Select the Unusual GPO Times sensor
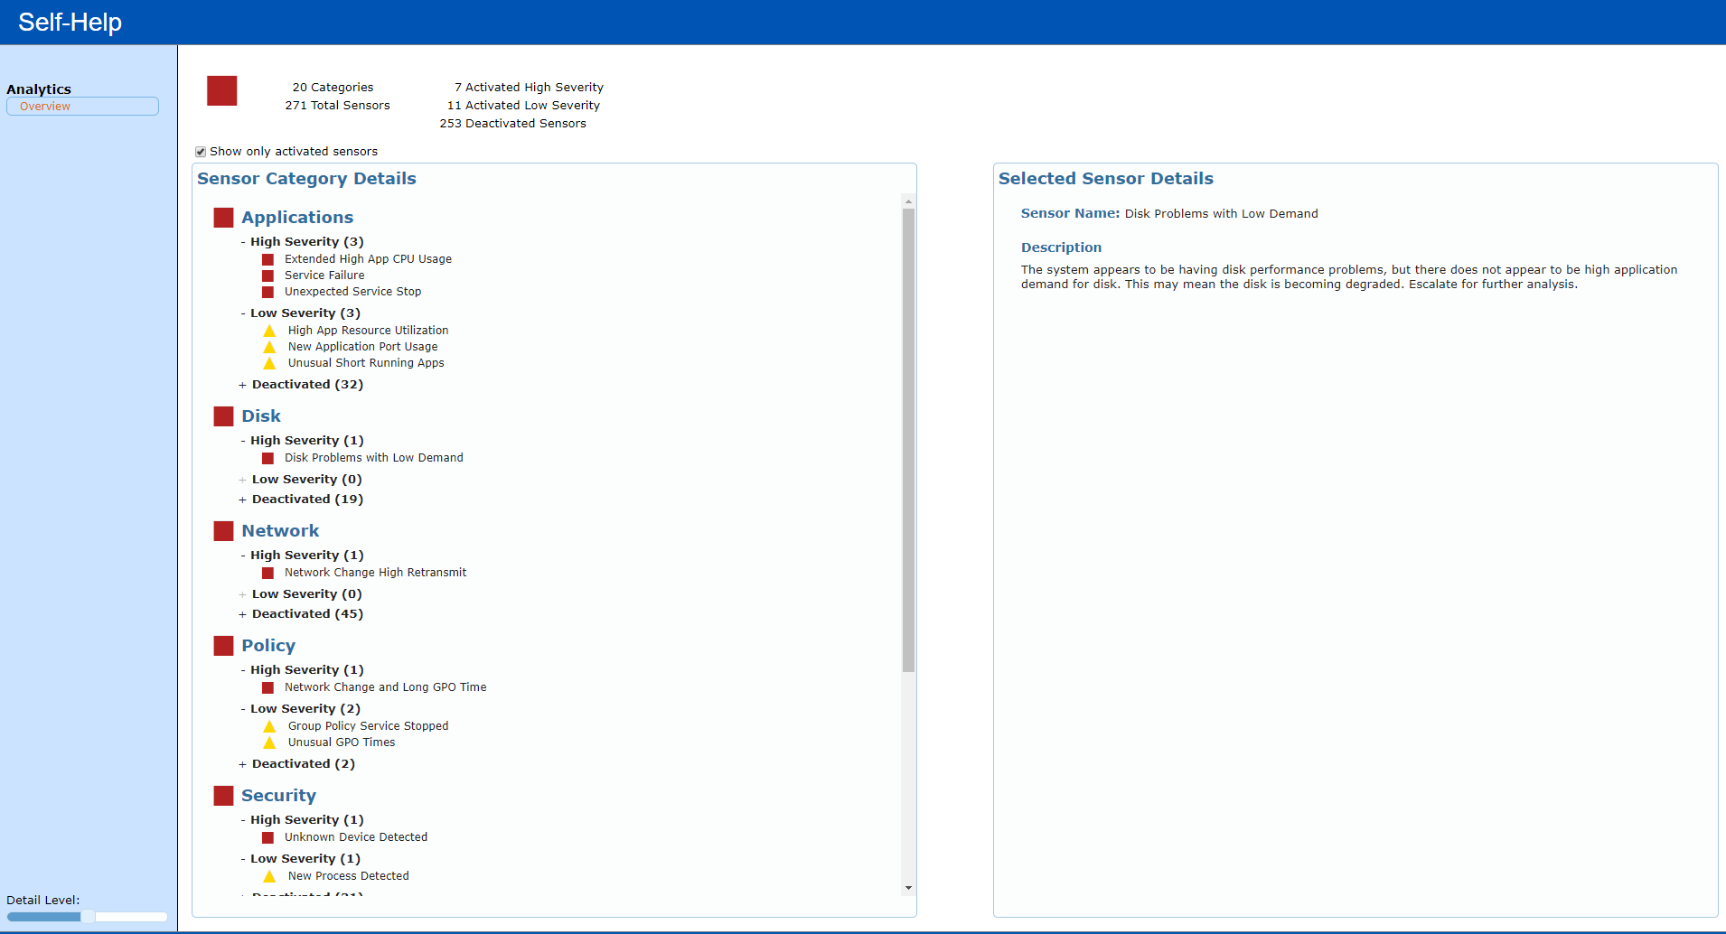 pyautogui.click(x=342, y=743)
